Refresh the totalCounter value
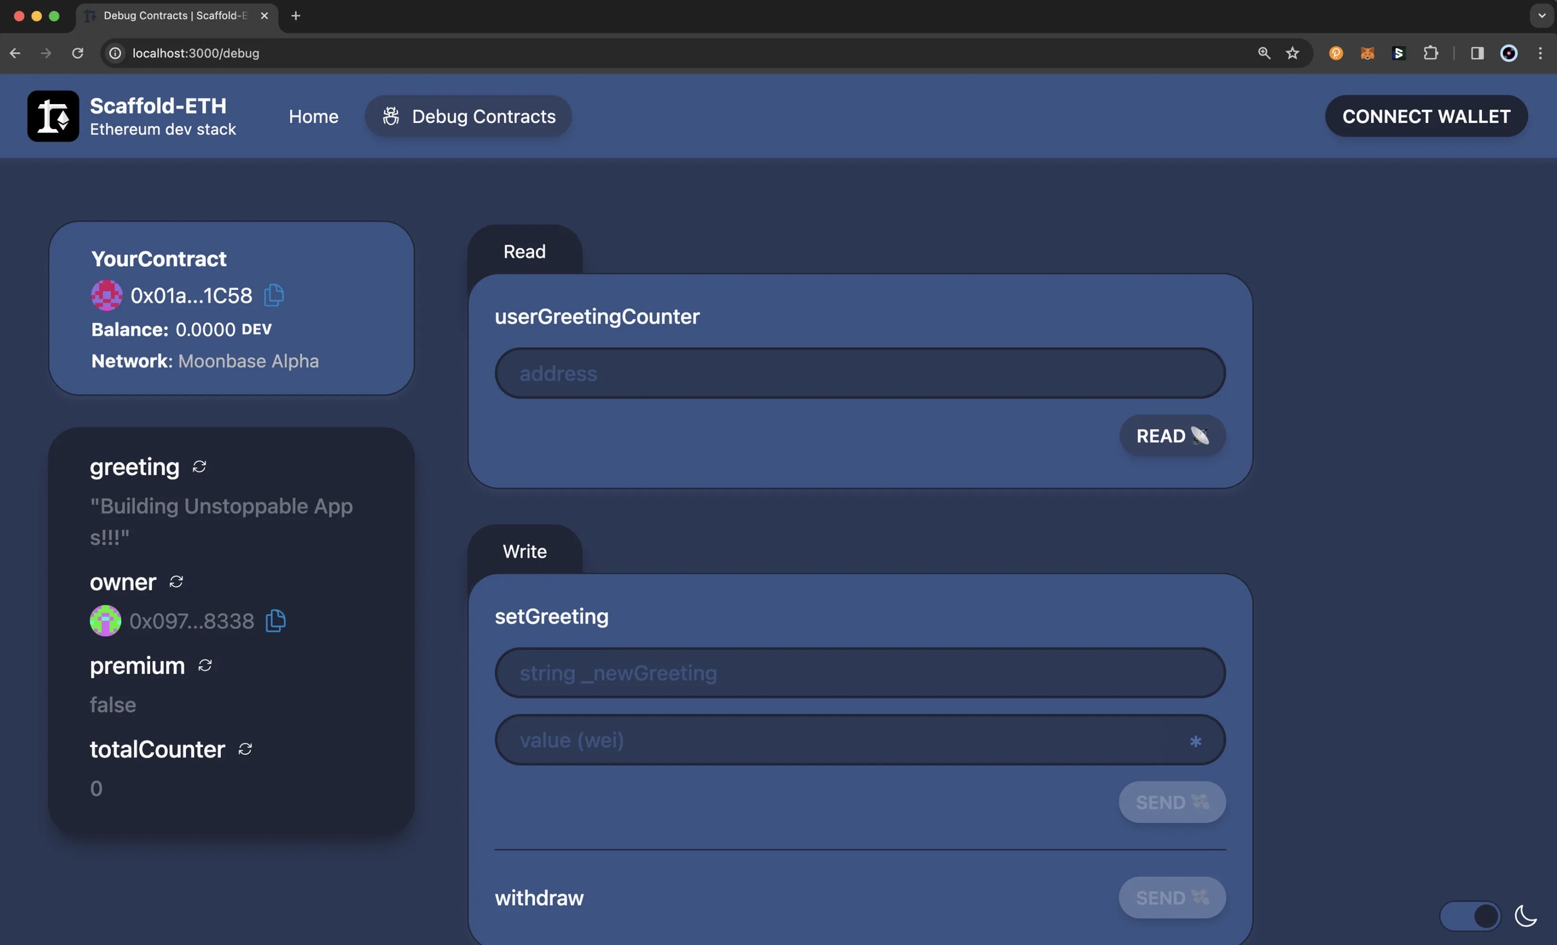Image resolution: width=1557 pixels, height=945 pixels. point(245,749)
